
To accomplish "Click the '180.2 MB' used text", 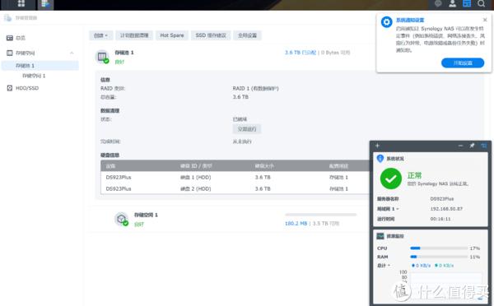I will point(296,224).
